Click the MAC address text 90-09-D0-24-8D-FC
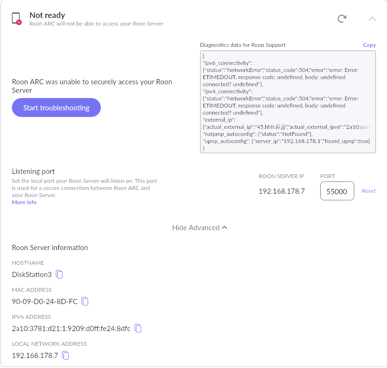 44,301
